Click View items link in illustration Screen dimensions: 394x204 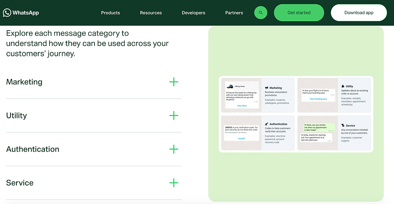242,106
